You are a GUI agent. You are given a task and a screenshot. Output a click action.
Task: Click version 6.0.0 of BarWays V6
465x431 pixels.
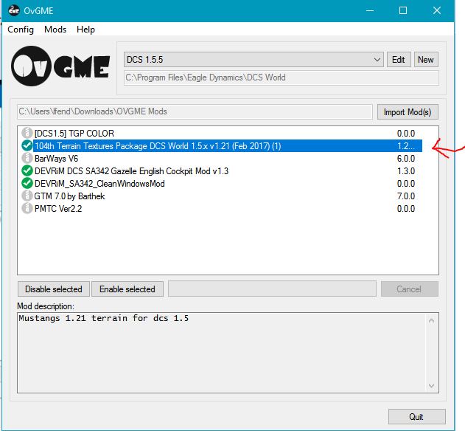point(406,159)
